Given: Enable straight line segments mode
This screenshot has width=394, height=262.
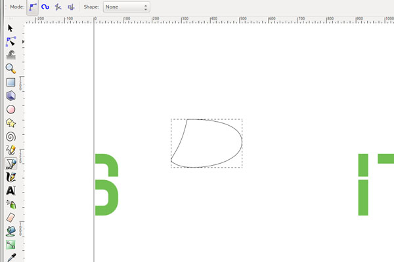Looking at the screenshot, I should pos(58,7).
